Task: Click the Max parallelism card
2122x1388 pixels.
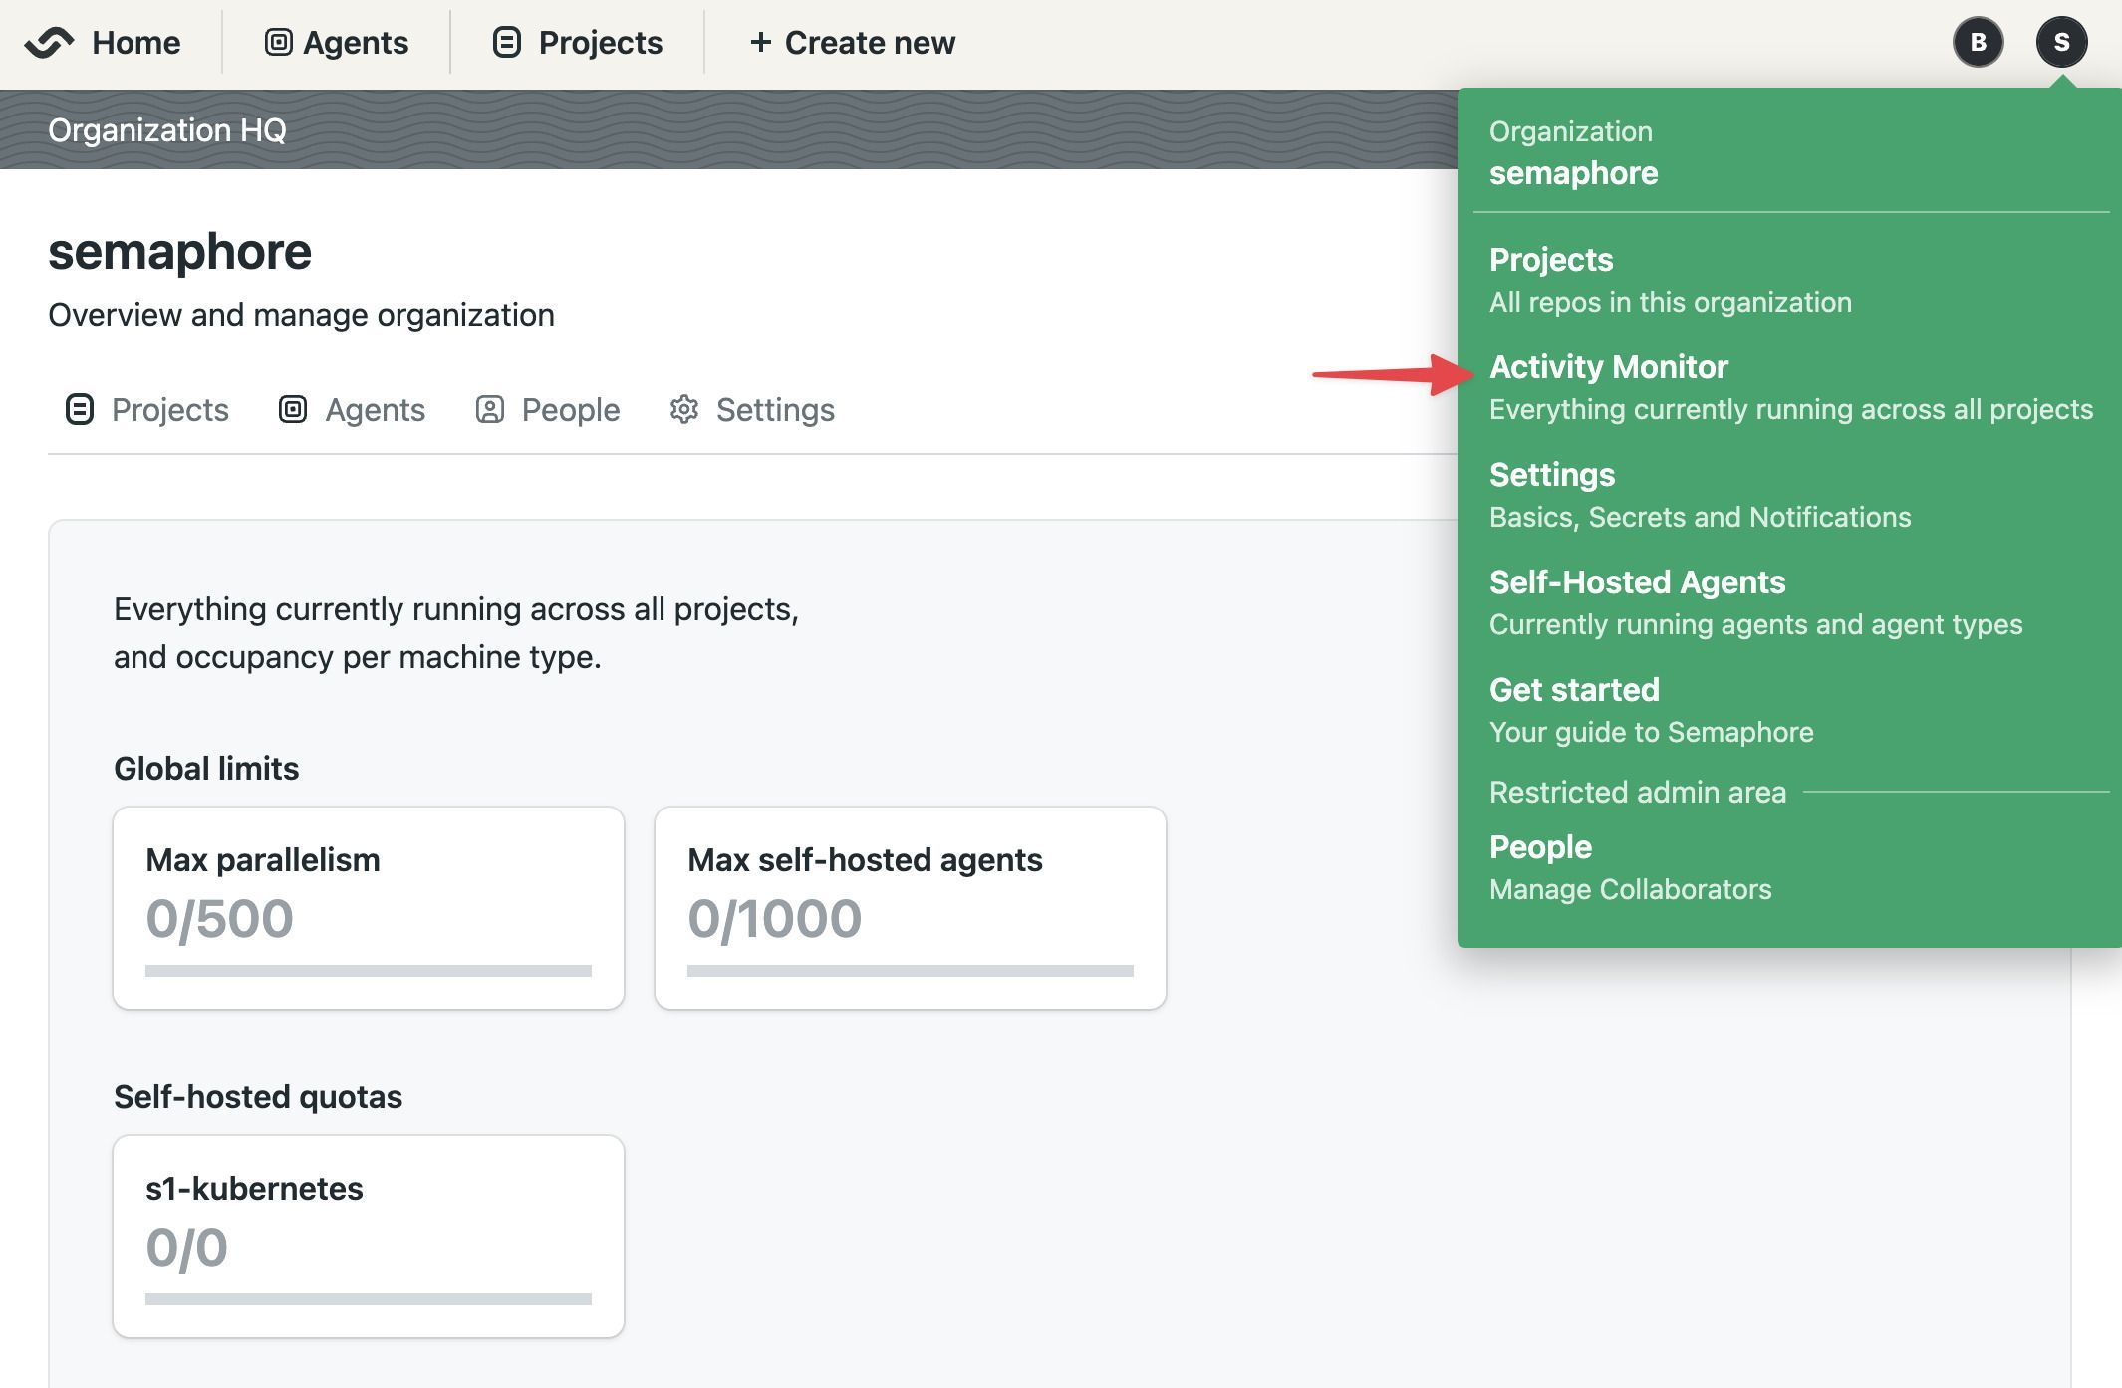Action: (x=369, y=908)
